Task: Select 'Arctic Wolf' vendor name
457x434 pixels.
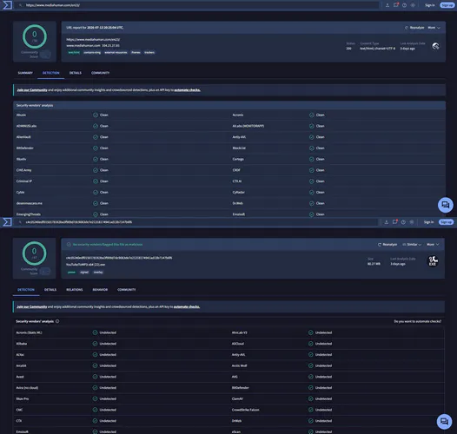Action: [239, 365]
